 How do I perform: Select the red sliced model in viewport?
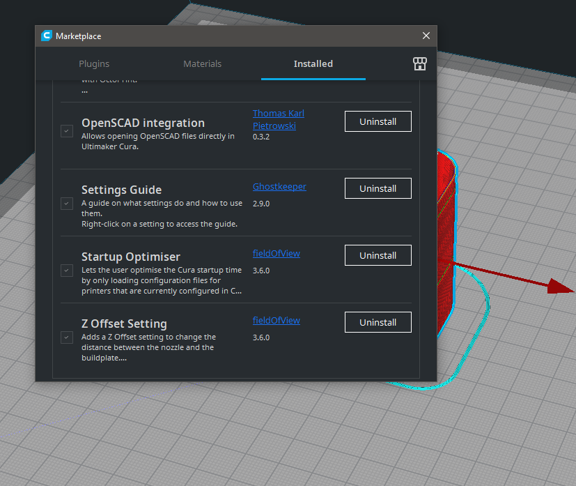(x=446, y=235)
